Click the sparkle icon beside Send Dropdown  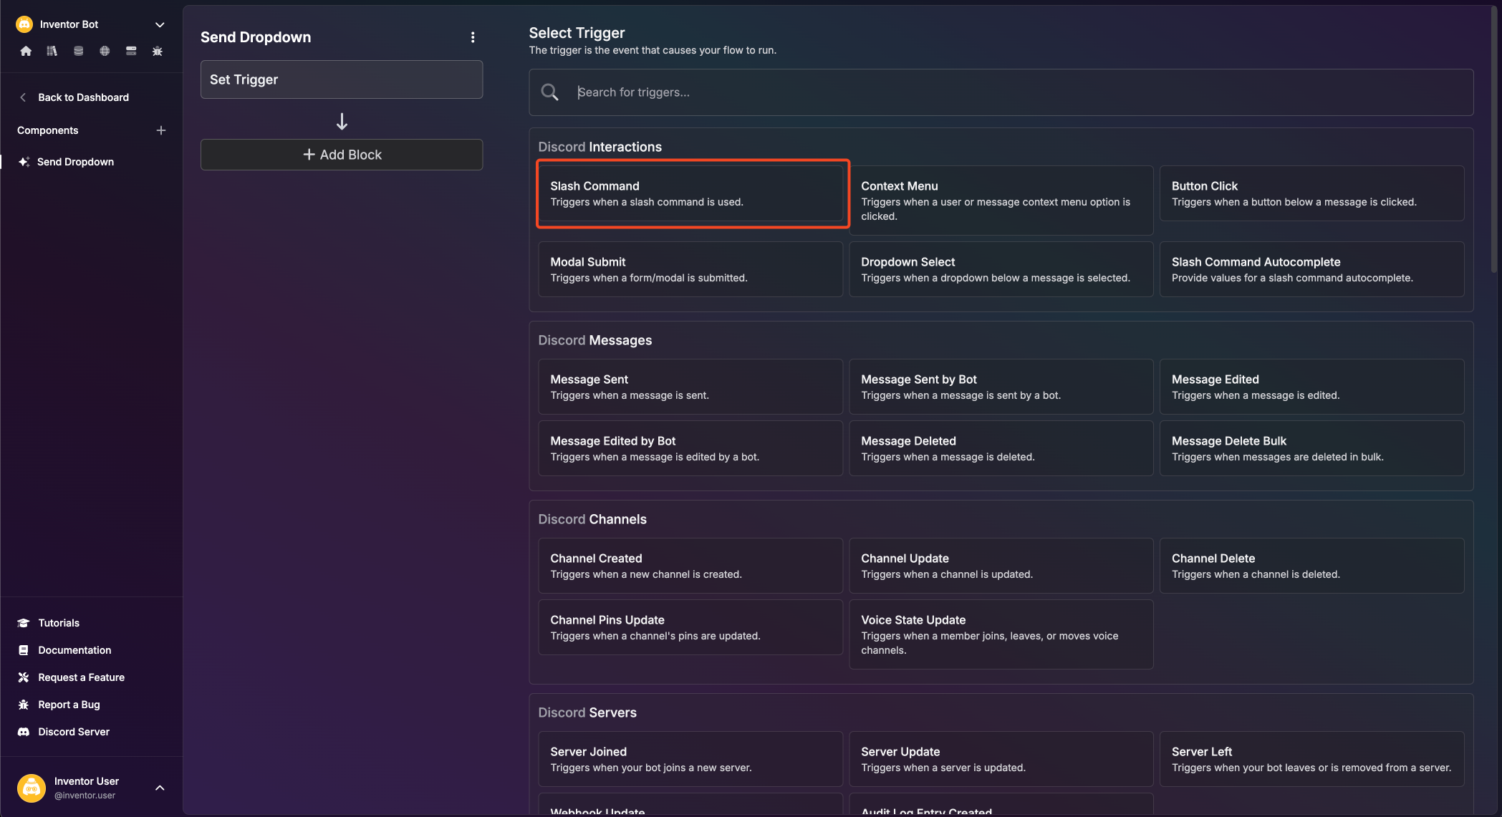(24, 162)
